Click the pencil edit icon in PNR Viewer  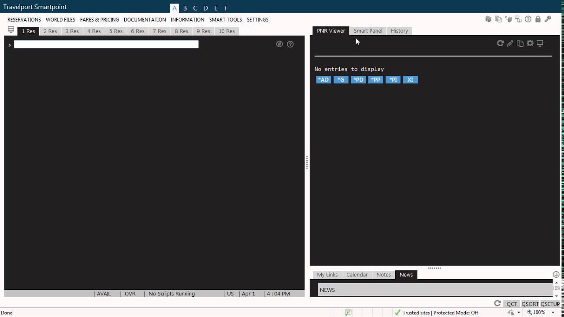point(510,43)
